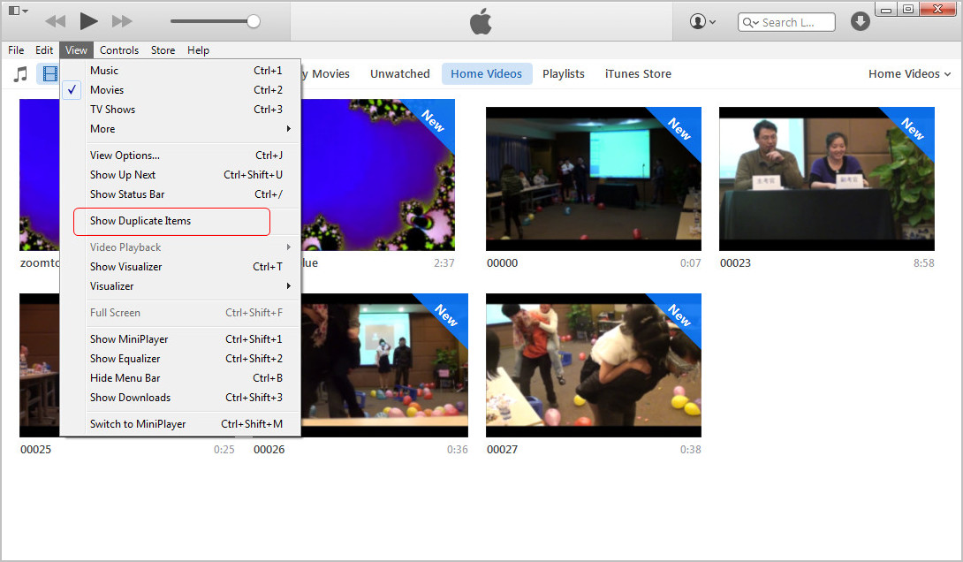Open the Help menu
This screenshot has height=562, width=963.
click(x=199, y=50)
